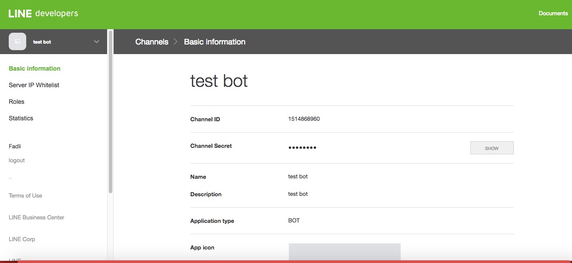572x263 pixels.
Task: Click the Fadli username in sidebar
Action: (x=15, y=146)
